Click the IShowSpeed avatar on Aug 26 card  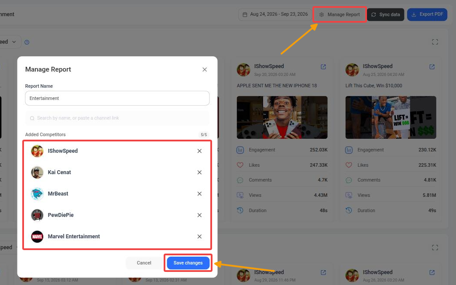point(352,276)
